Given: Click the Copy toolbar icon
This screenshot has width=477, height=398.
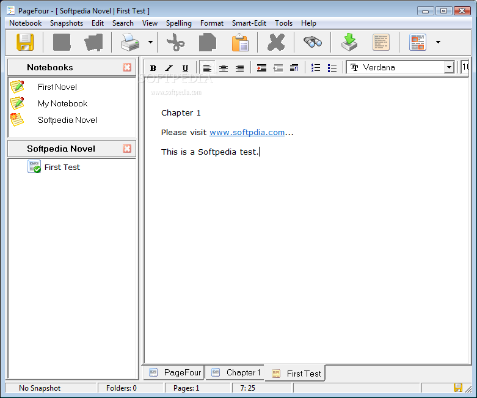Looking at the screenshot, I should (208, 42).
